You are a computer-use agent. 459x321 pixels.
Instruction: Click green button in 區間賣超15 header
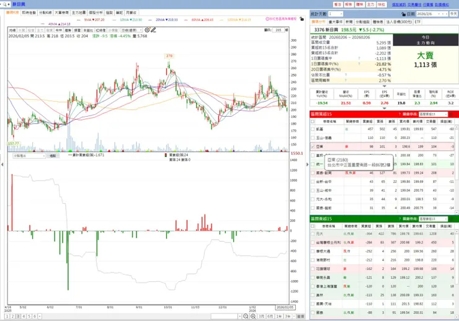[x=452, y=219]
